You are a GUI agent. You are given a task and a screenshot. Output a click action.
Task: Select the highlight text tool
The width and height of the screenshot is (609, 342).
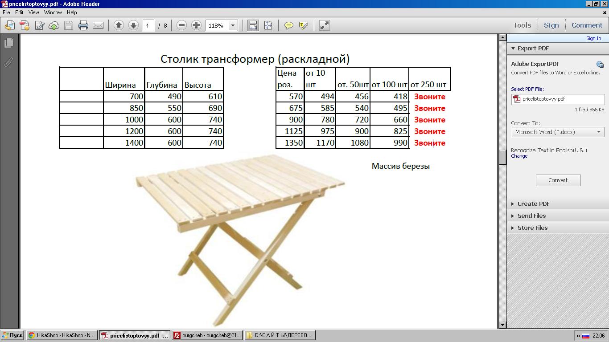pos(304,25)
